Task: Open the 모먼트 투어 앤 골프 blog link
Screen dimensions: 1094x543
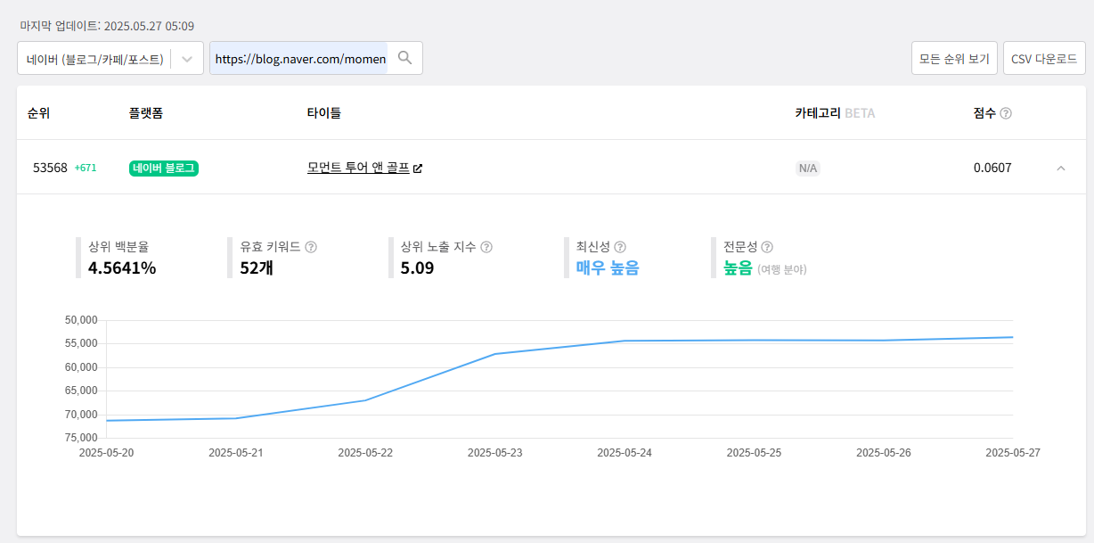Action: tap(358, 168)
